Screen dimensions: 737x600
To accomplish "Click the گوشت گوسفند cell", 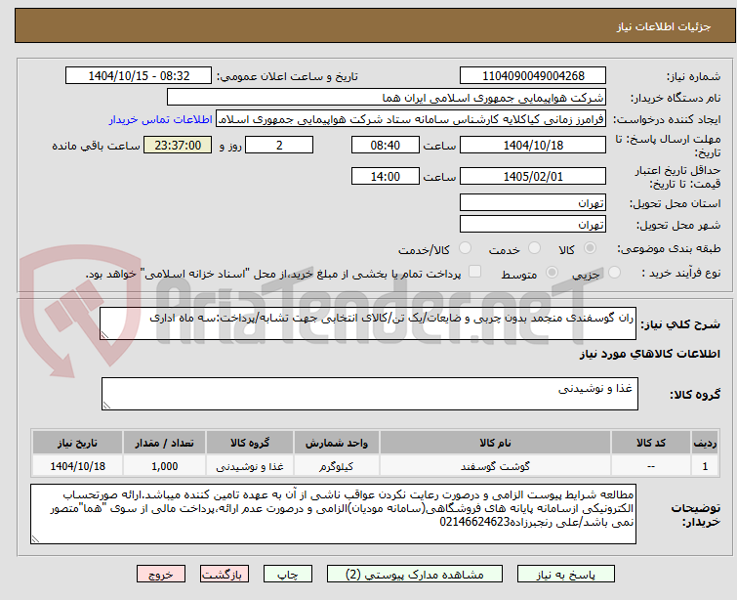I will (495, 466).
